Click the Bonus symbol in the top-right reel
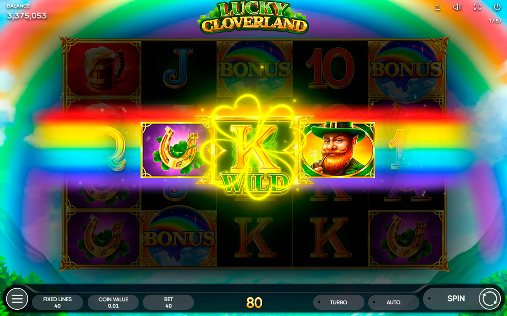This screenshot has height=316, width=507. click(x=406, y=69)
